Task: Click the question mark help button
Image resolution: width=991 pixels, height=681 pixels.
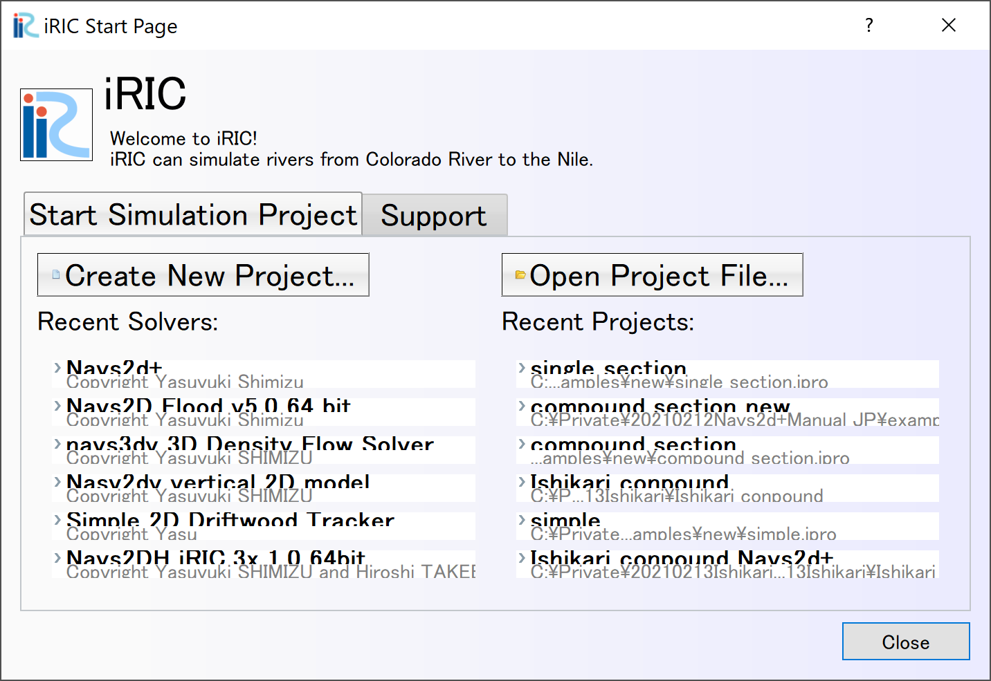Action: coord(869,25)
